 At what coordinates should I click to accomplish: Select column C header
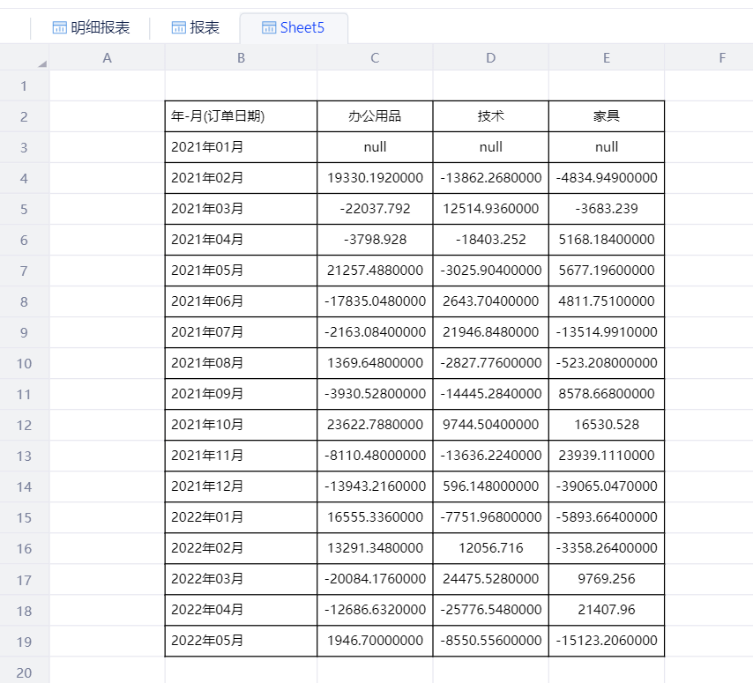click(x=375, y=58)
